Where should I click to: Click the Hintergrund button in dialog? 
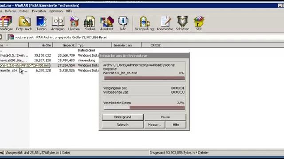(122, 117)
